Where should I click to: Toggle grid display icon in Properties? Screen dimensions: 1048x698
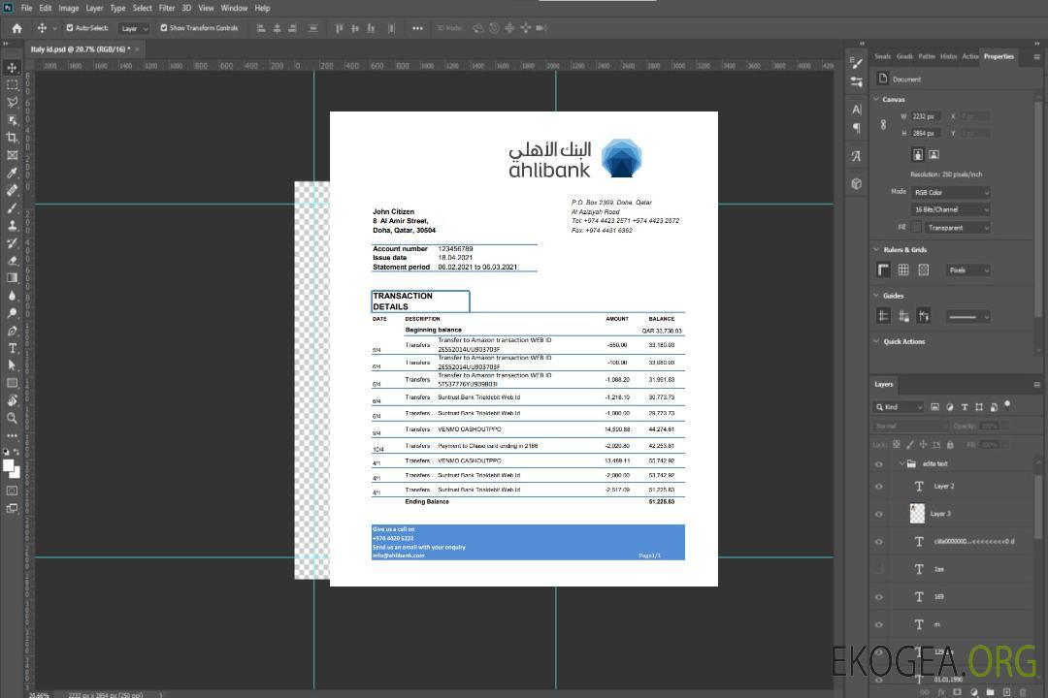pyautogui.click(x=903, y=270)
